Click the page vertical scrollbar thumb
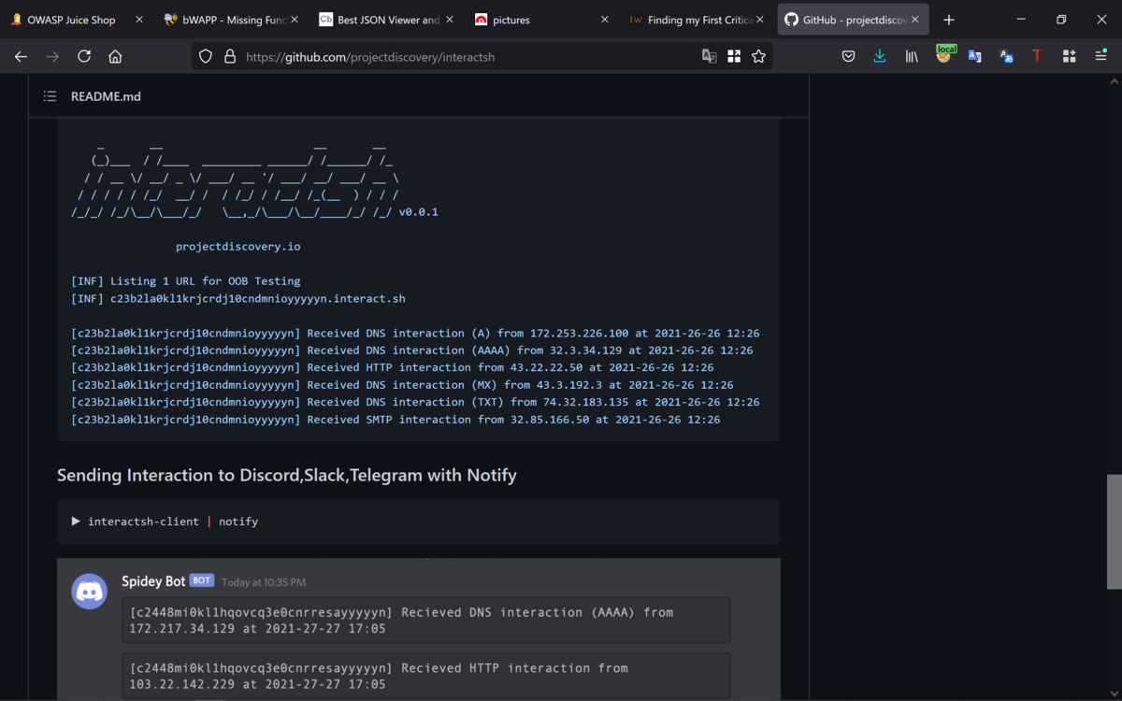 click(1115, 532)
